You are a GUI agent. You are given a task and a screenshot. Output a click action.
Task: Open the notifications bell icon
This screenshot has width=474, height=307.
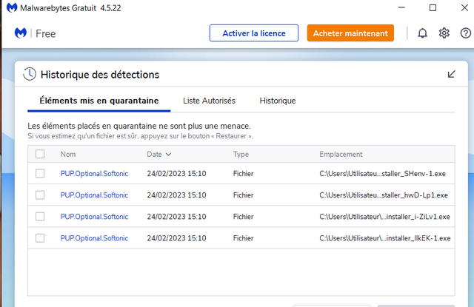pos(422,33)
